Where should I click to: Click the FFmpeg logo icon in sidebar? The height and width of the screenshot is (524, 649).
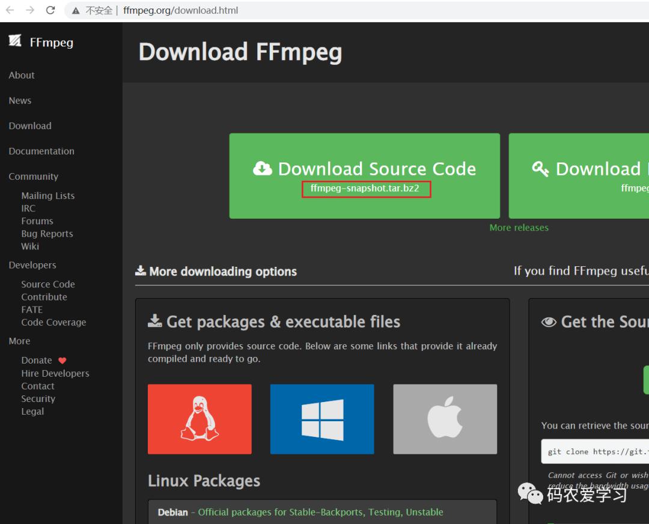pos(15,41)
